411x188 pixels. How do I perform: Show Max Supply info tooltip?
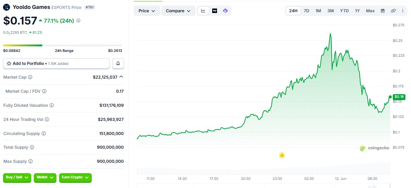[x=31, y=162]
